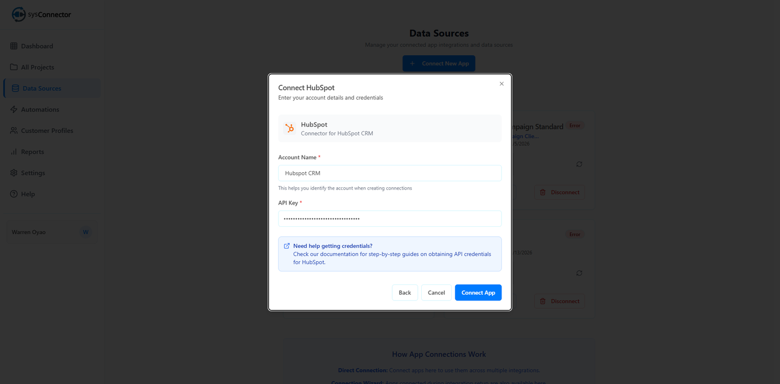The image size is (780, 384).
Task: Click the external link icon in help box
Action: pyautogui.click(x=287, y=246)
